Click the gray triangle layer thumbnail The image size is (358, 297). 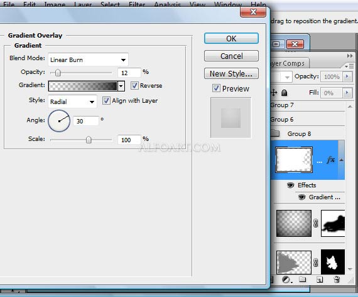(294, 263)
